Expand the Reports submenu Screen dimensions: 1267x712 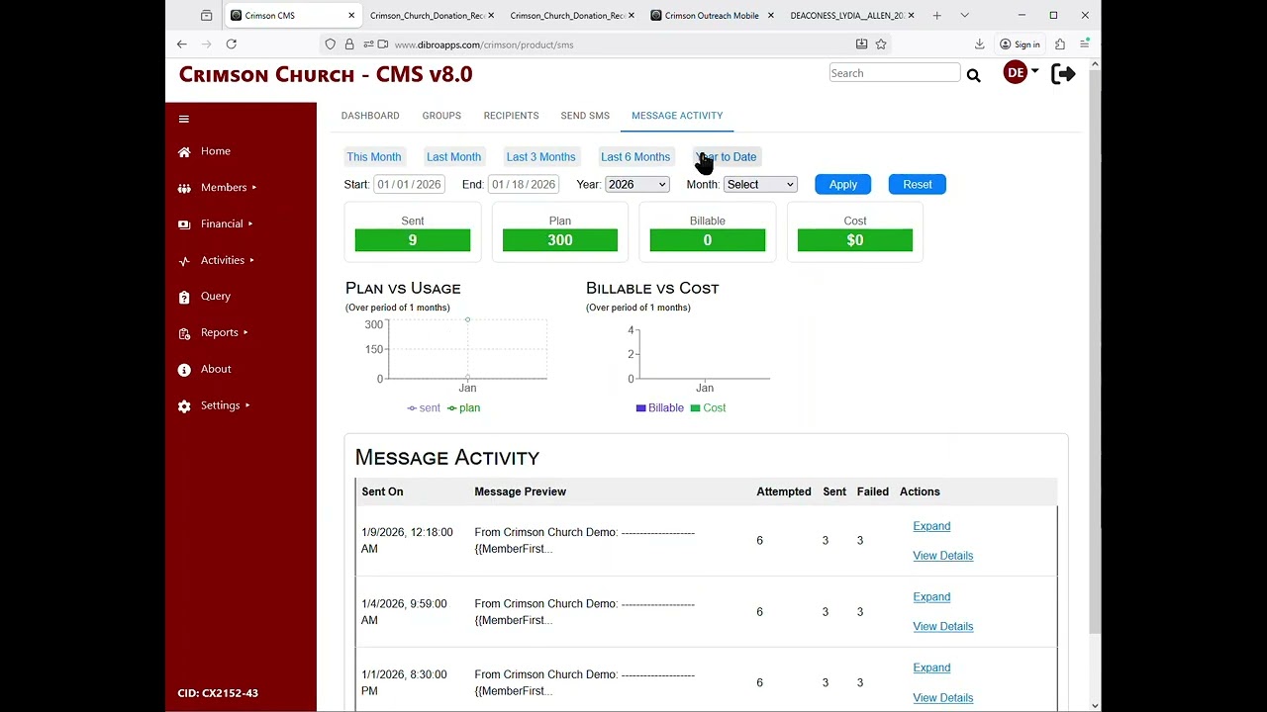245,333
